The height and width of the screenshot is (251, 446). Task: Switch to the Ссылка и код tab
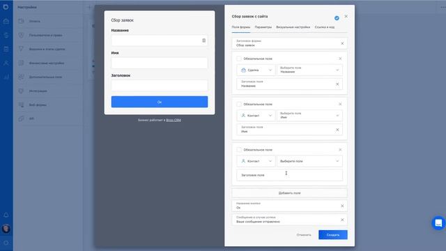tap(325, 27)
